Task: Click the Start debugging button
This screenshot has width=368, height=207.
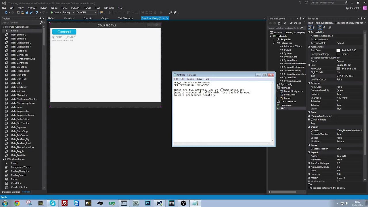Action: point(55,12)
